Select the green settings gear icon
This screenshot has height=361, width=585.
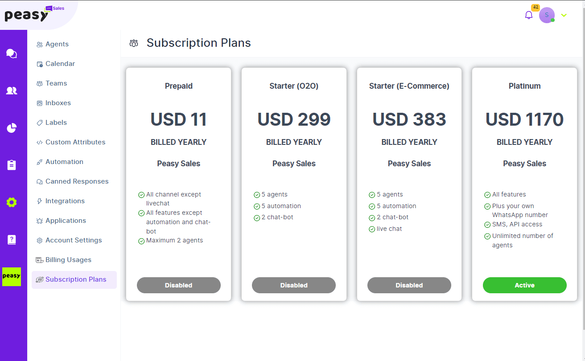(x=12, y=202)
